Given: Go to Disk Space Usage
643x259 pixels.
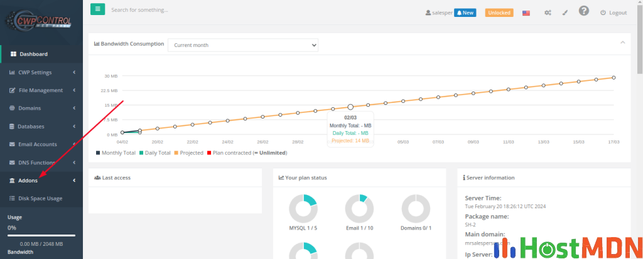Looking at the screenshot, I should click(x=40, y=198).
